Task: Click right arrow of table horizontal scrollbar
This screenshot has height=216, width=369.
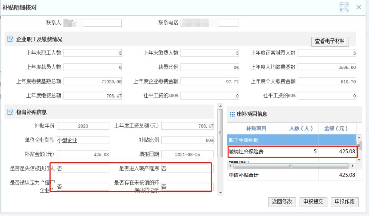Action: click(352, 166)
